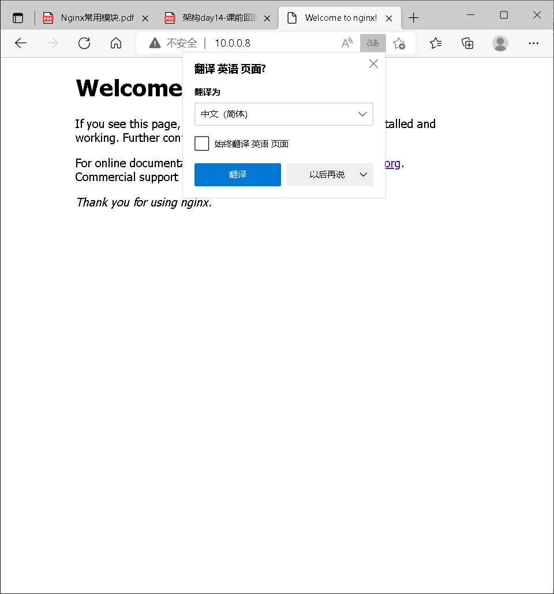Open the Favorites list

pyautogui.click(x=436, y=43)
